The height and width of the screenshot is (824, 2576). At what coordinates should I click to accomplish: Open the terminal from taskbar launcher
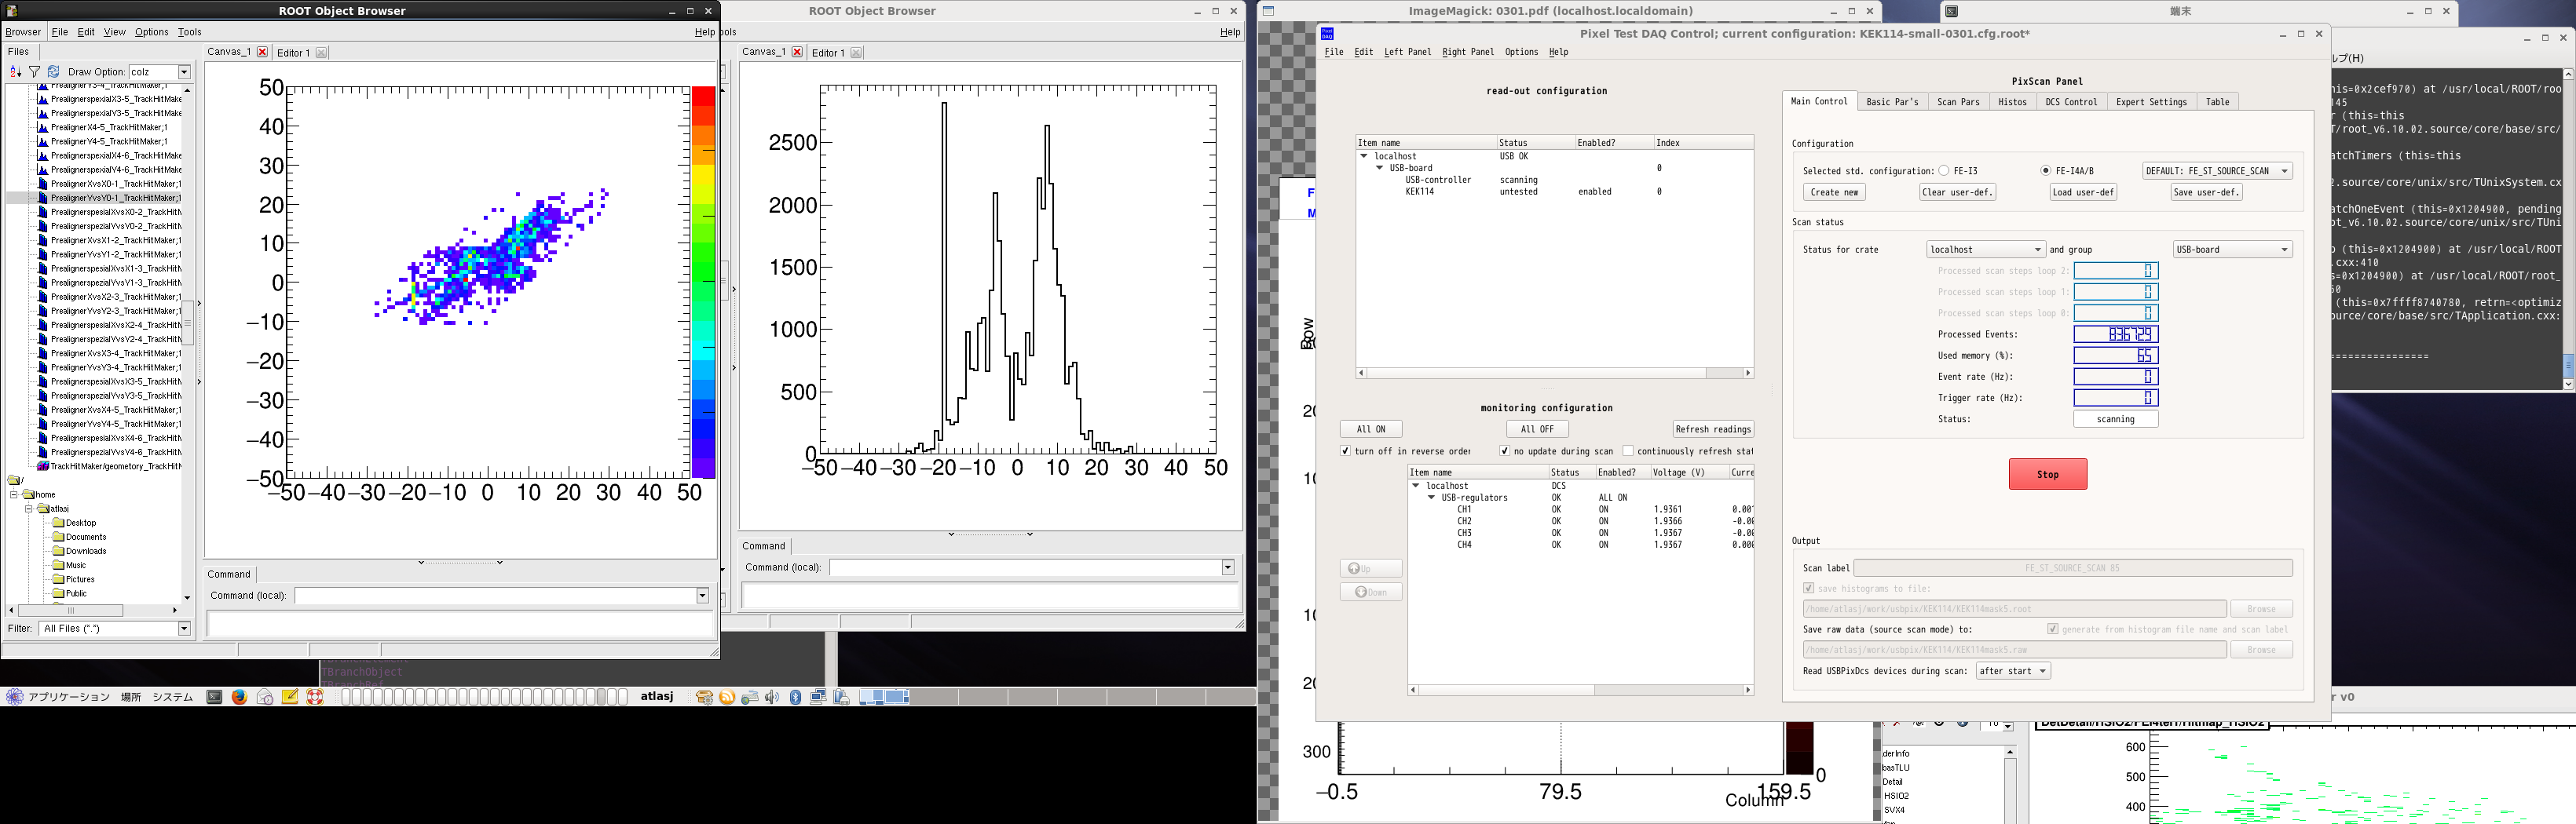click(x=214, y=697)
